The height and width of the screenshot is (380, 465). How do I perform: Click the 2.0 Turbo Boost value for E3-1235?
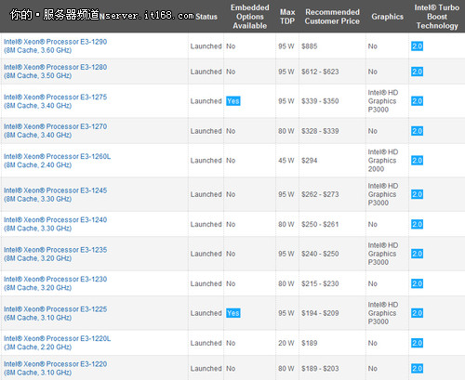pyautogui.click(x=417, y=254)
